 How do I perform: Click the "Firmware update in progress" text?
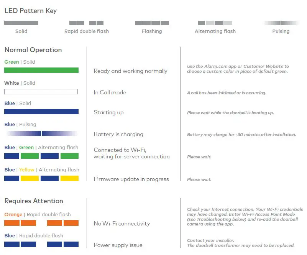tap(131, 179)
